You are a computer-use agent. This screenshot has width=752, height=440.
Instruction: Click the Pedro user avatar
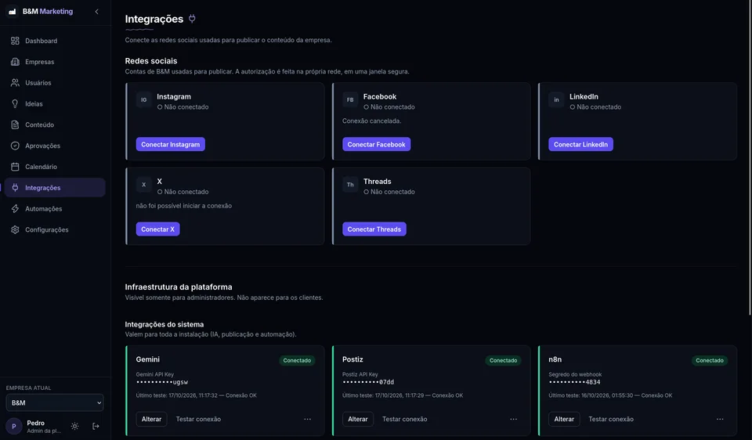(x=14, y=426)
